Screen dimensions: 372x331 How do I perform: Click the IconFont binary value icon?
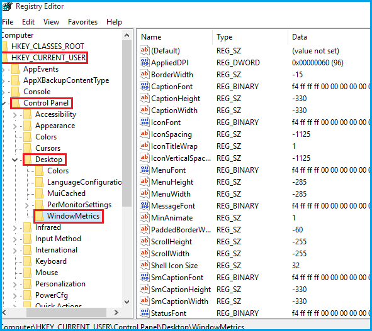(x=145, y=122)
